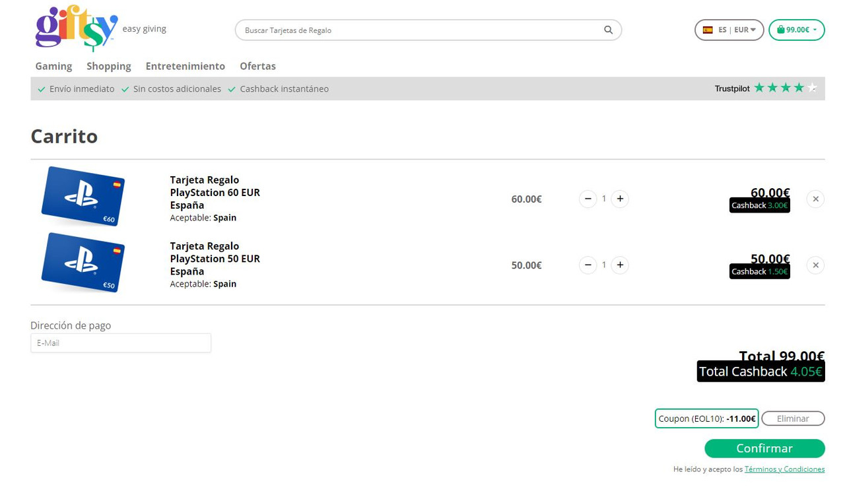845x501 pixels.
Task: Click the Sin costos adicionales text
Action: click(x=177, y=88)
